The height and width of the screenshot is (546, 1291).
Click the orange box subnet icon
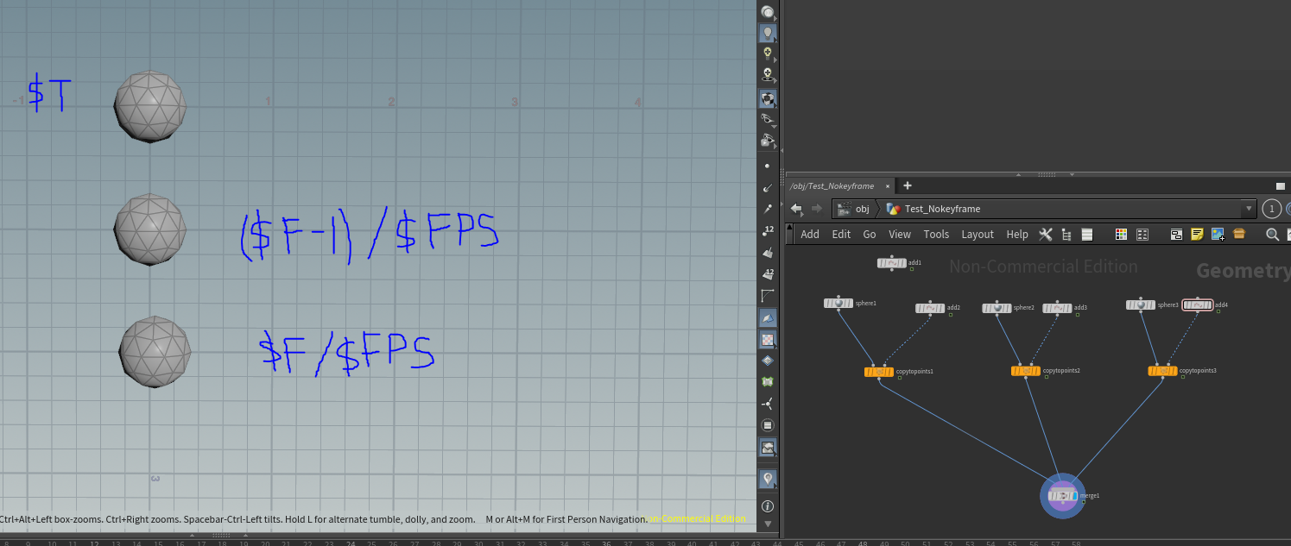point(1239,234)
